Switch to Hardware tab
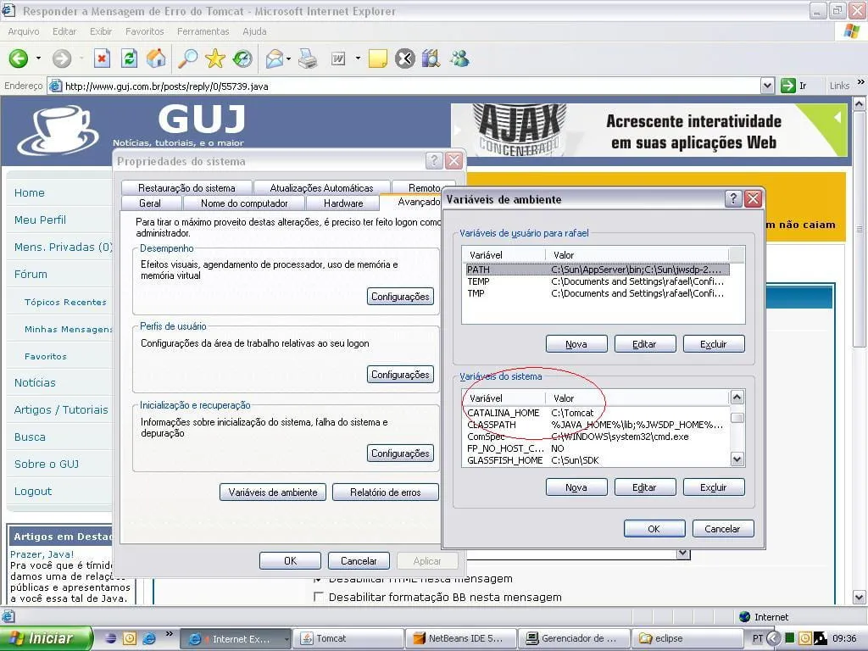Viewport: 868px width, 651px height. 343,203
